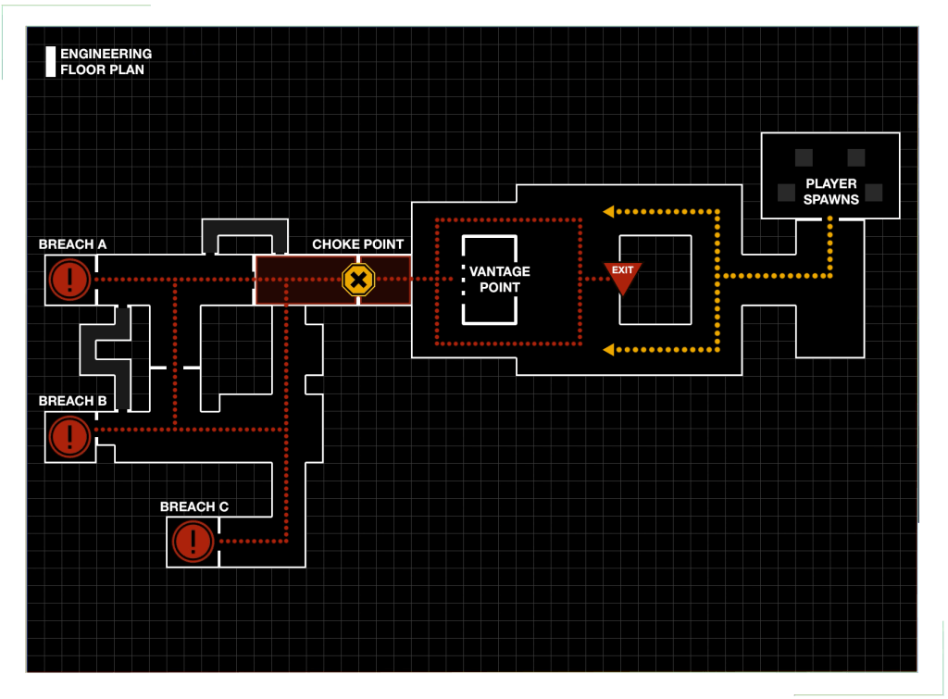Select the BREACH A label
The image size is (948, 699).
72,244
